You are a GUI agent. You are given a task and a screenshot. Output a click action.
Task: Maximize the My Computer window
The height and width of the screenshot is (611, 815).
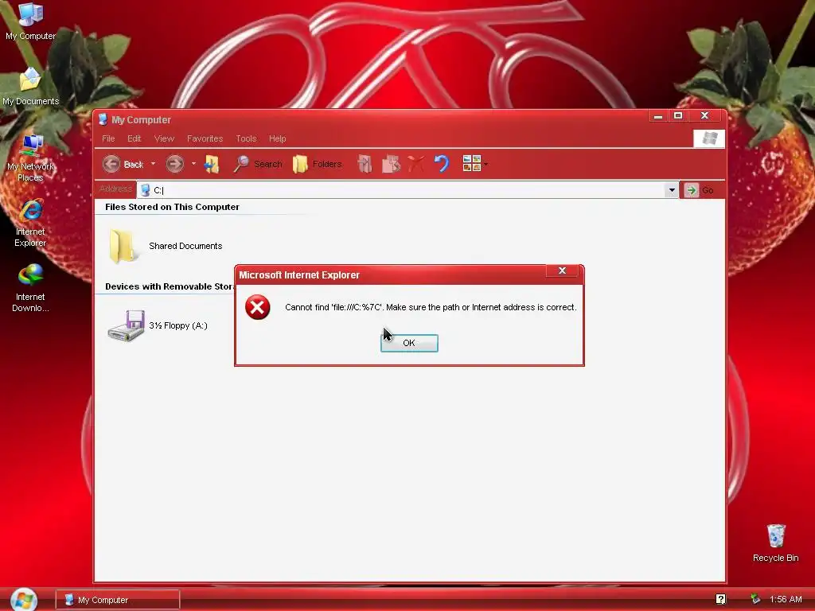click(678, 116)
